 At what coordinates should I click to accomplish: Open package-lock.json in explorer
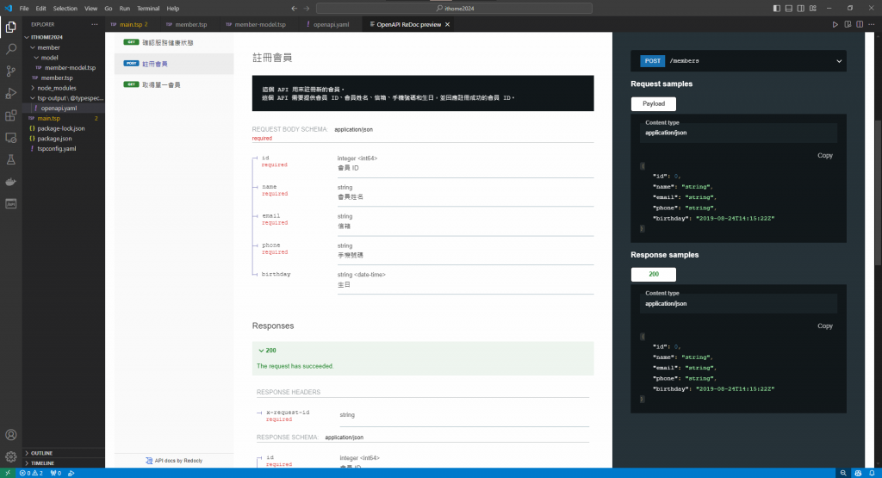pyautogui.click(x=61, y=128)
